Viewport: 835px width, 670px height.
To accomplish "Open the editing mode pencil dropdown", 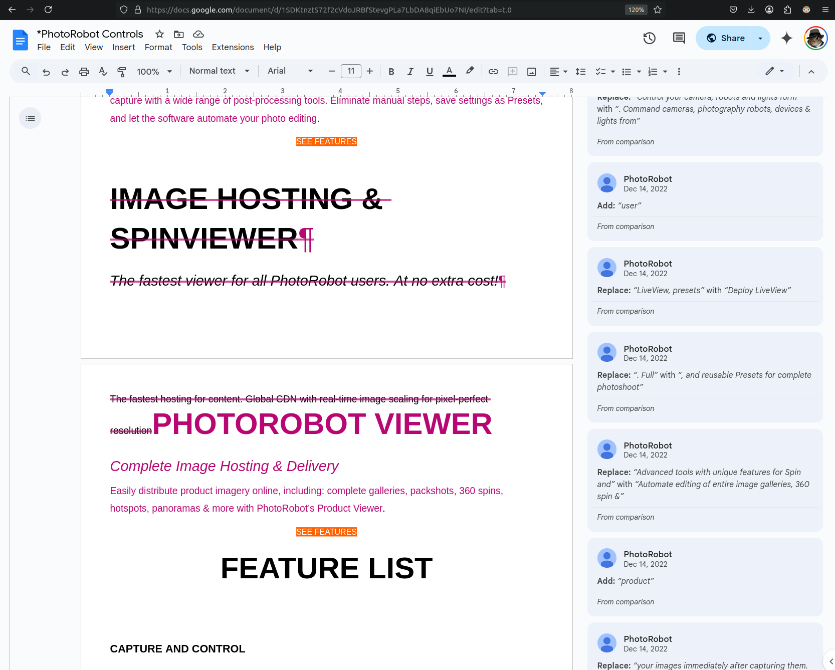I will pos(774,71).
